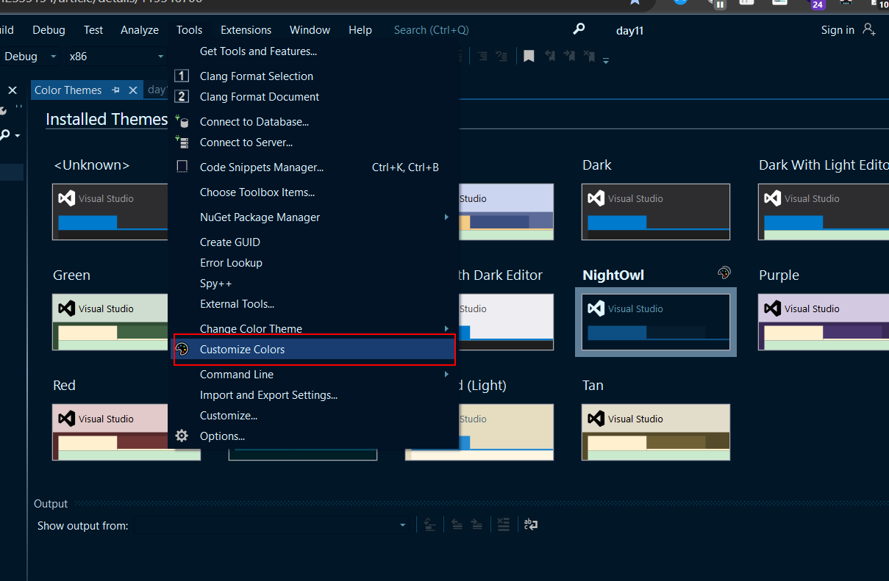
Task: Open the Test menu
Action: [x=93, y=29]
